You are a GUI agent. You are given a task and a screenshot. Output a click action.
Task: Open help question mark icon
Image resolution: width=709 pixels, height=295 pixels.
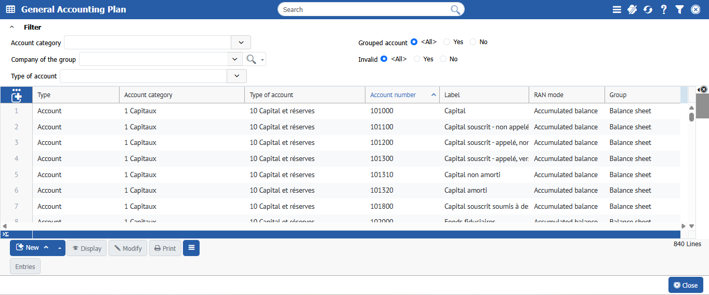(664, 9)
